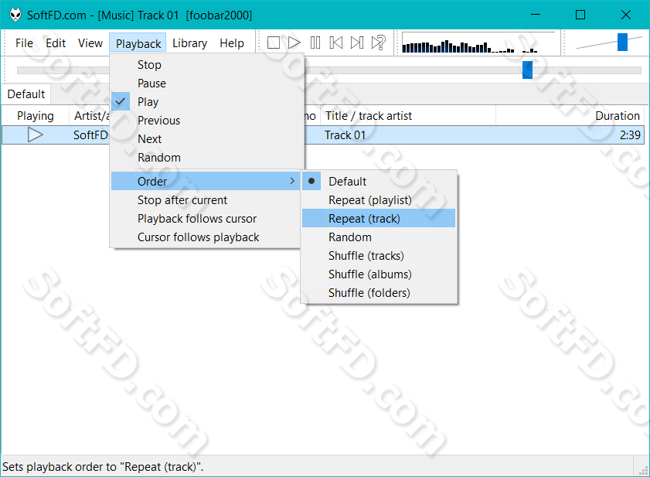This screenshot has width=650, height=477.
Task: Maximize the foobar2000 window
Action: [x=580, y=15]
